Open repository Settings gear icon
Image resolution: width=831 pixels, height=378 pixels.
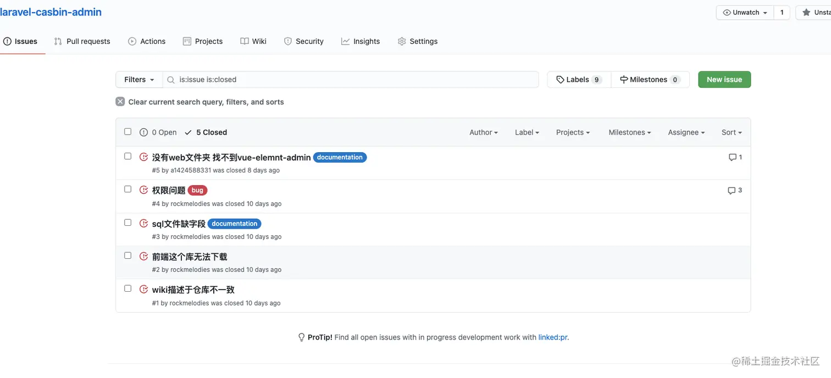point(401,41)
